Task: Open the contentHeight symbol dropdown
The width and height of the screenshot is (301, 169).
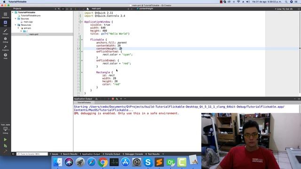Action: coord(146,9)
